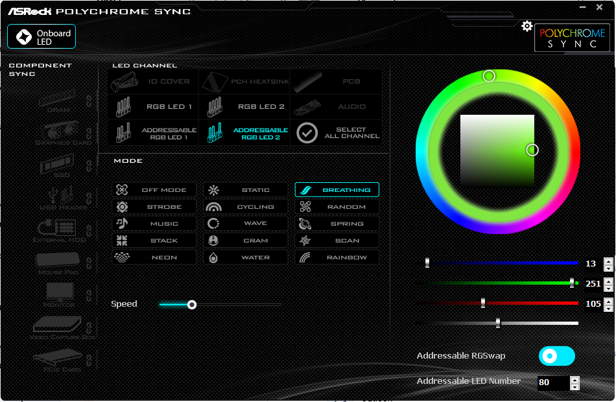Click the red value field showing 105
This screenshot has width=616, height=402.
tap(593, 303)
